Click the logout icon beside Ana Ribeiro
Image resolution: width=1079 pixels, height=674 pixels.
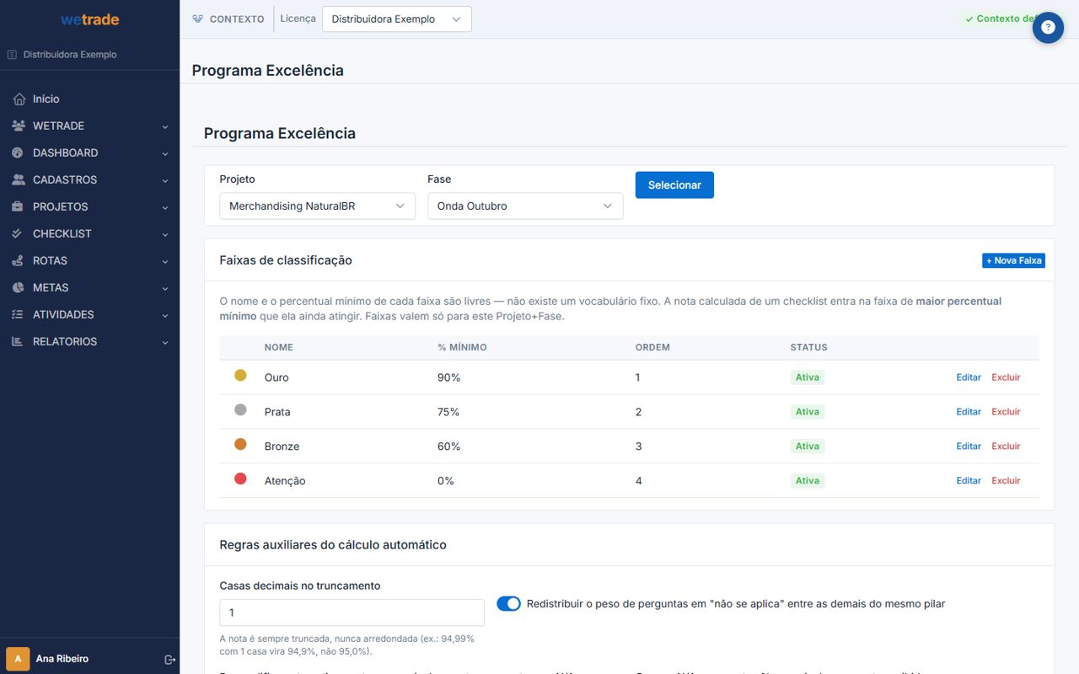pyautogui.click(x=169, y=659)
